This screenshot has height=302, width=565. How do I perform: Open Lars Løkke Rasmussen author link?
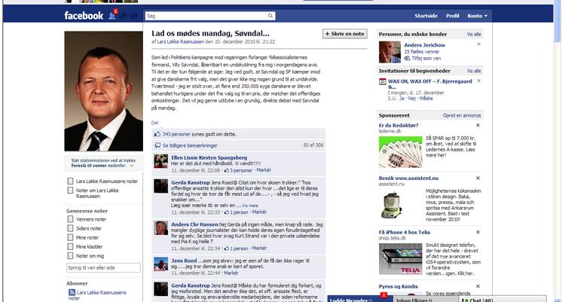click(180, 42)
